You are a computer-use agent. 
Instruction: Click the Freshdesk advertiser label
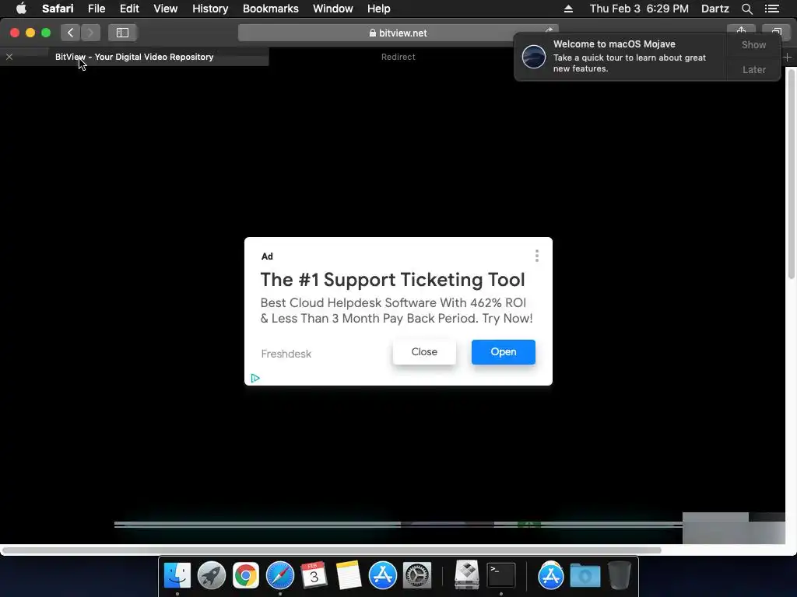point(286,354)
